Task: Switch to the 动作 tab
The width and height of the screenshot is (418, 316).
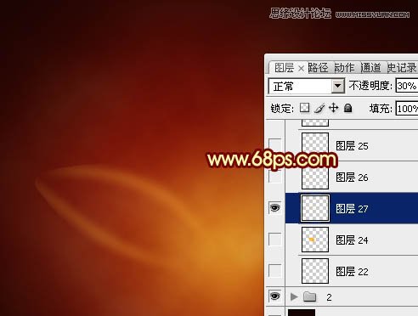Action: tap(344, 68)
